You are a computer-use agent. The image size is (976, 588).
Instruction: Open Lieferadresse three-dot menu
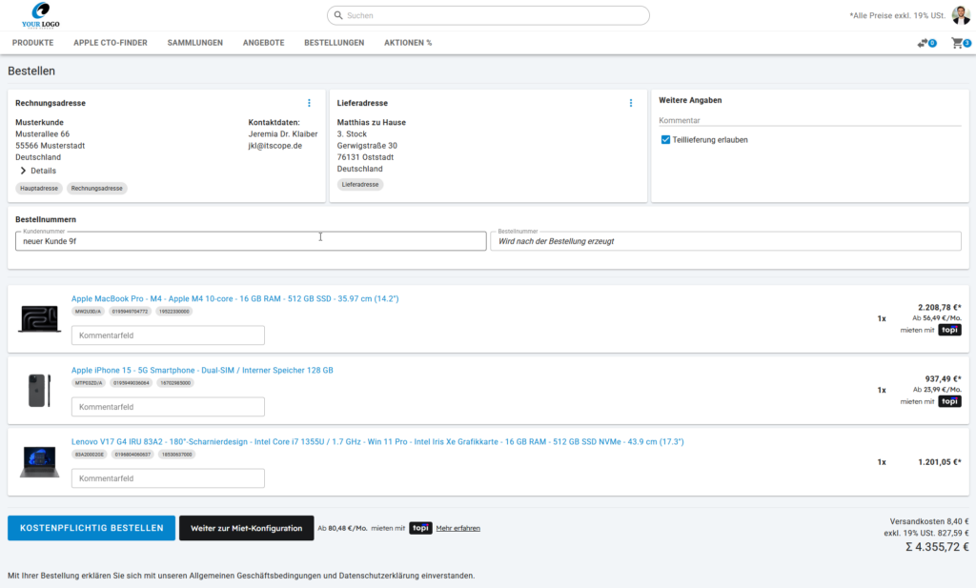click(631, 103)
